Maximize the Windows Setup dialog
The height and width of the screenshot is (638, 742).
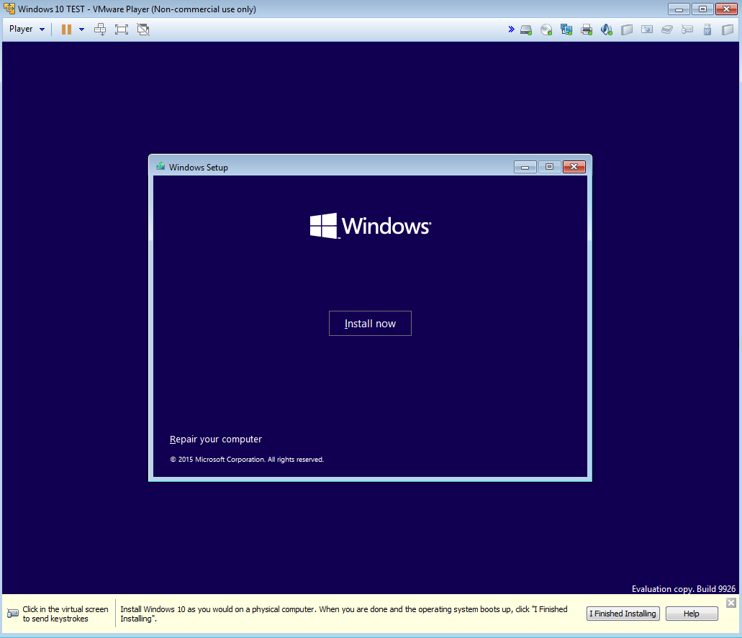click(x=549, y=167)
